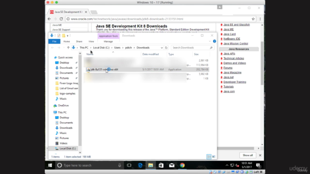Select This PC in navigation pane
This screenshot has height=174, width=310.
[x=62, y=113]
